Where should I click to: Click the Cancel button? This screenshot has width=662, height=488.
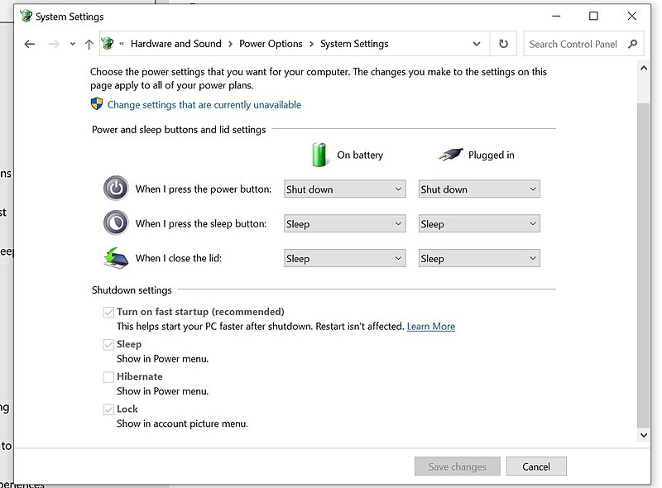tap(536, 466)
